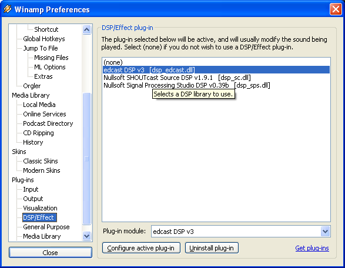Image resolution: width=345 pixels, height=268 pixels.
Task: Select DSP/Effect in the tree
Action: pos(39,217)
